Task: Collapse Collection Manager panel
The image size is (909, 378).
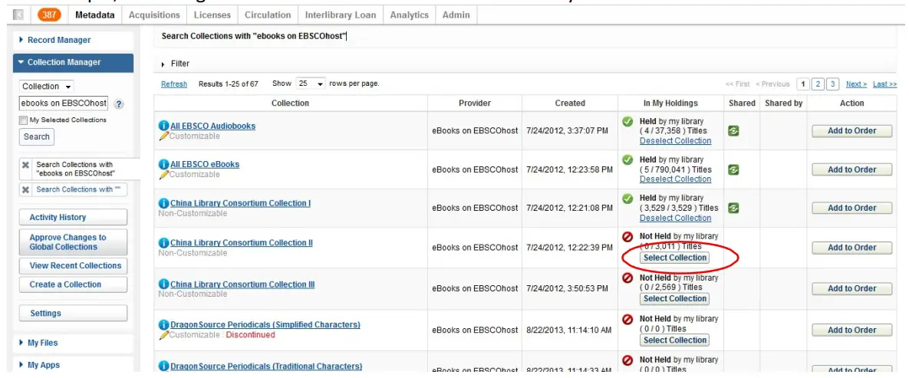Action: click(73, 63)
